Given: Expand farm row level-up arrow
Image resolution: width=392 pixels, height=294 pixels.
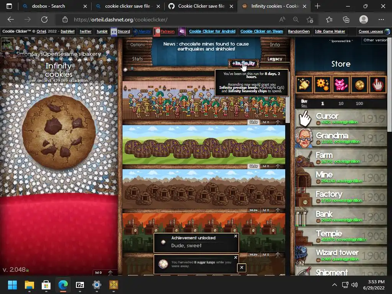Looking at the screenshot, I should click(x=278, y=166).
